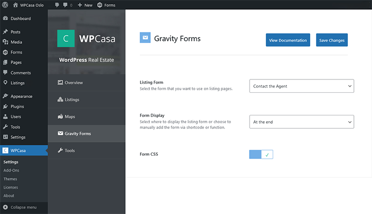Viewport: 372px width, 214px height.
Task: Click the Listings buildings icon in the WPCasa panel
Action: pos(60,100)
